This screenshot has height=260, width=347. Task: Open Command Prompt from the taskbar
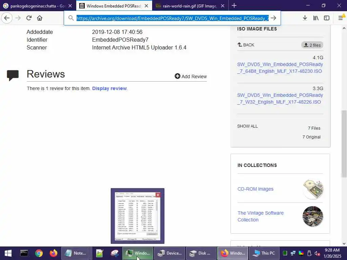24,253
